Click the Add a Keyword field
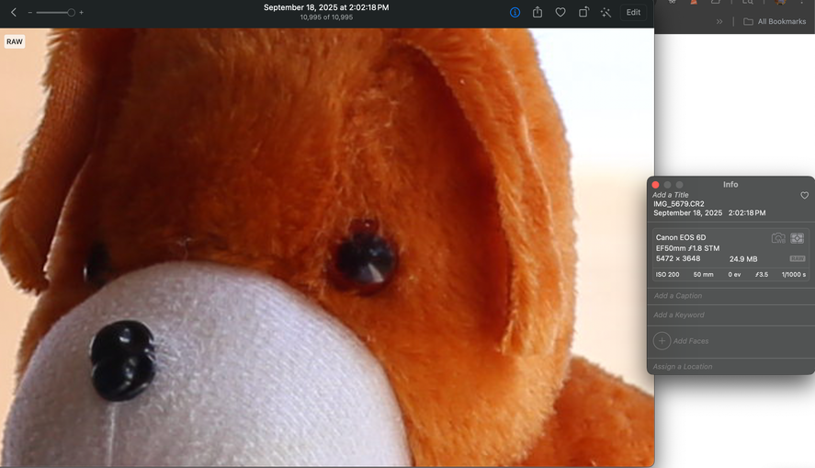The height and width of the screenshot is (468, 815). point(679,315)
